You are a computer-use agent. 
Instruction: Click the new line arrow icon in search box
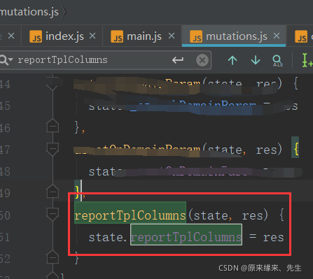coord(178,60)
